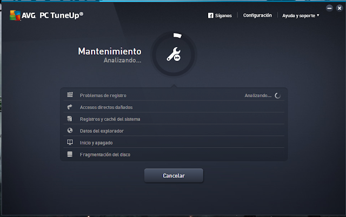Select Accesos directos dañados text

click(x=106, y=107)
